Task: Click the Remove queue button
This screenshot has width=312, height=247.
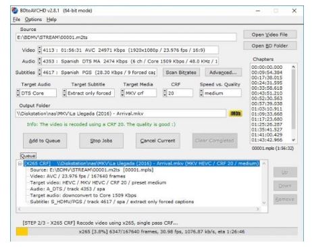Action: (x=285, y=199)
